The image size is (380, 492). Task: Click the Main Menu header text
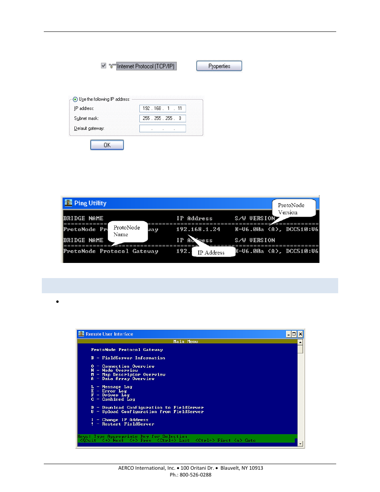tap(186, 341)
